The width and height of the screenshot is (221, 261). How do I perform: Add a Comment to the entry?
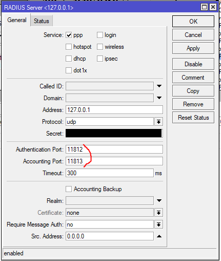(x=193, y=78)
